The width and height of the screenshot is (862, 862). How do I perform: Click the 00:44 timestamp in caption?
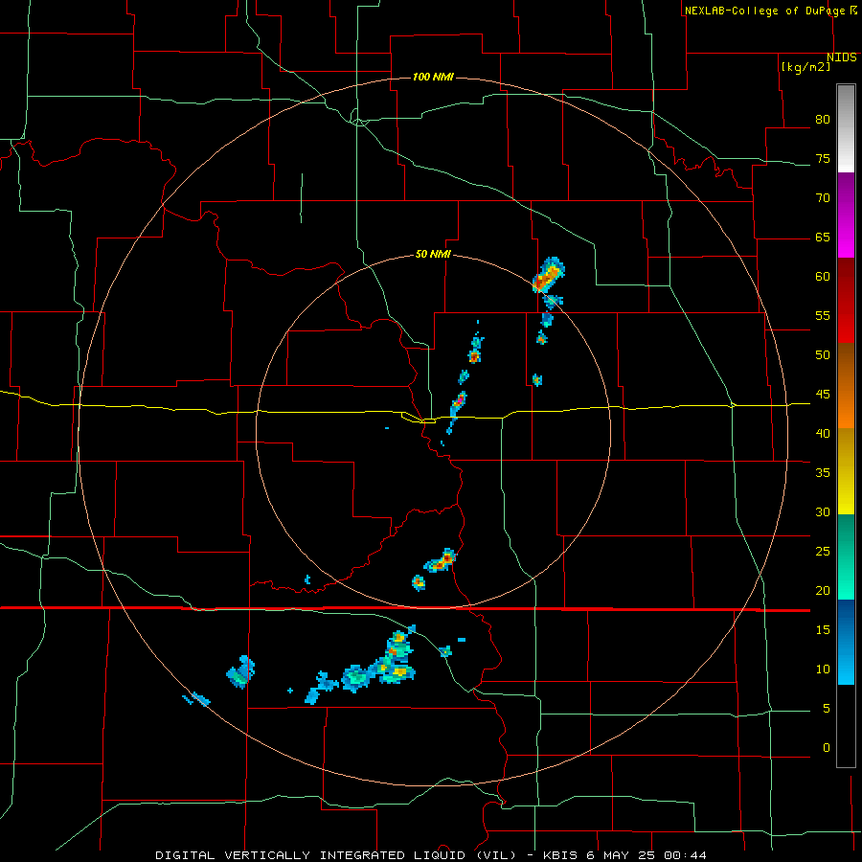(x=685, y=855)
